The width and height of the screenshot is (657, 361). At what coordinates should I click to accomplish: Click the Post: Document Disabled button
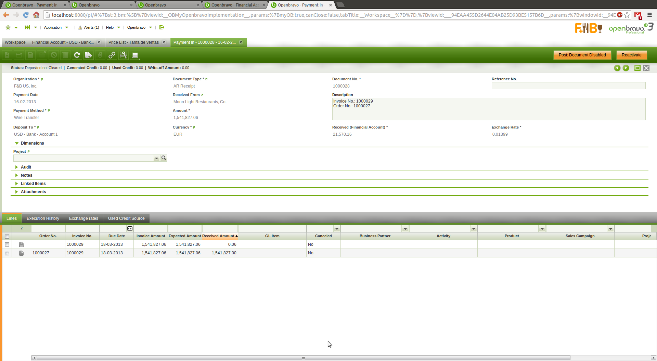point(582,55)
